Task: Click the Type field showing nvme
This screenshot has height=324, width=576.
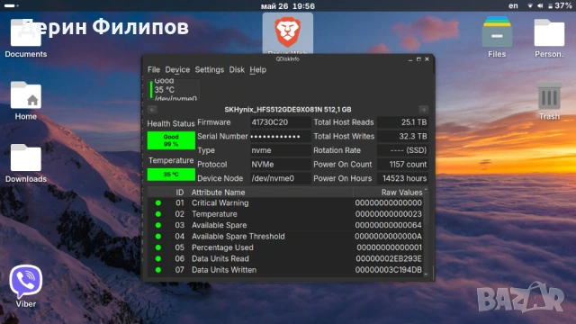Action: [280, 150]
